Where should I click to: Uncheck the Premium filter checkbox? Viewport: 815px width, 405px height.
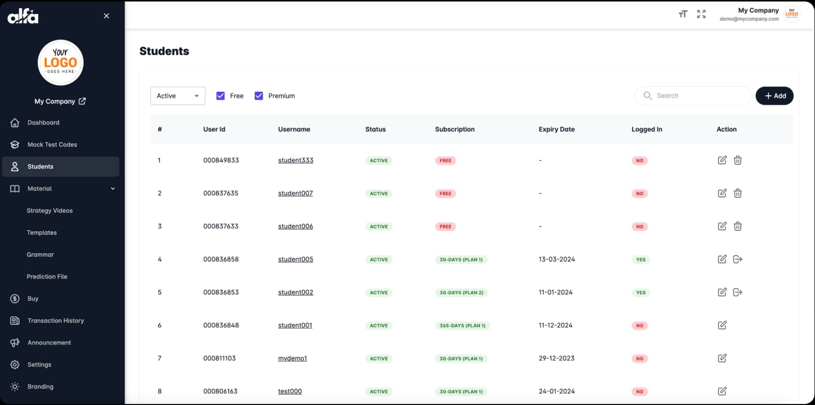point(259,96)
